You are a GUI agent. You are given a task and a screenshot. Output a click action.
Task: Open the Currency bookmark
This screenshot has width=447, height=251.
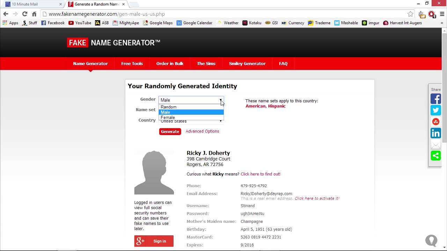[293, 23]
